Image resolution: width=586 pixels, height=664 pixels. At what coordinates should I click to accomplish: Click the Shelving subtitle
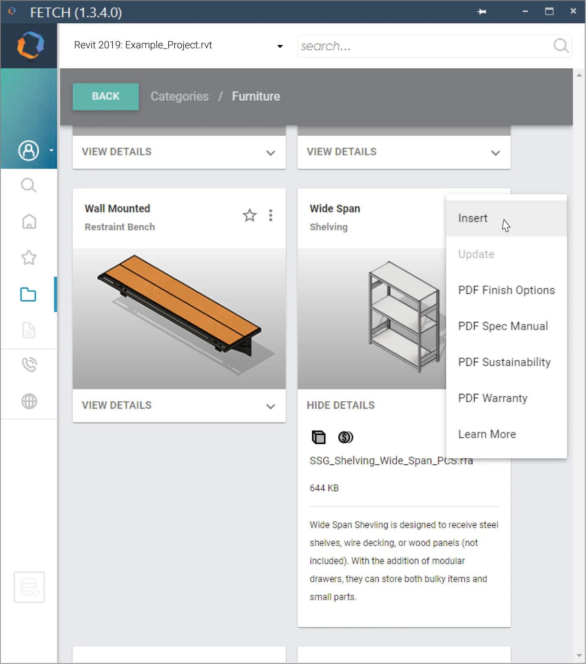tap(329, 227)
